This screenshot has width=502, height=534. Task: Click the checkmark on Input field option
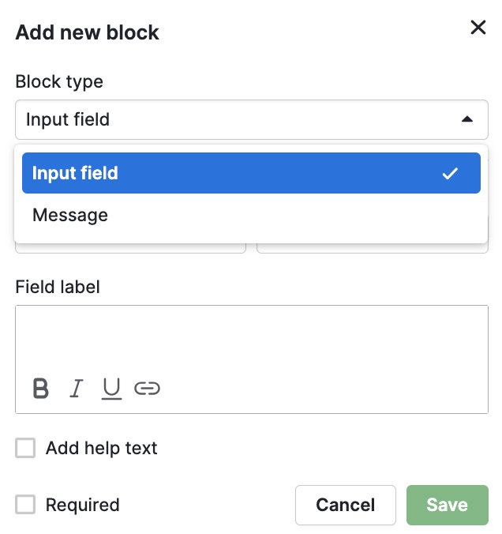tap(450, 173)
